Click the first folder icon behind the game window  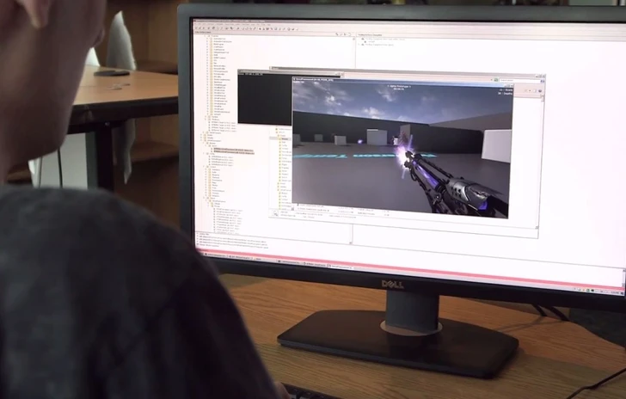tap(277, 131)
